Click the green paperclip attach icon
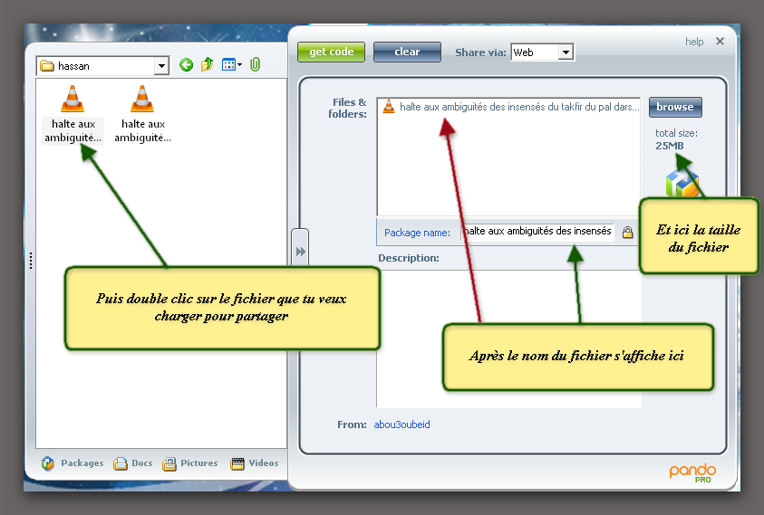This screenshot has width=764, height=515. 255,64
